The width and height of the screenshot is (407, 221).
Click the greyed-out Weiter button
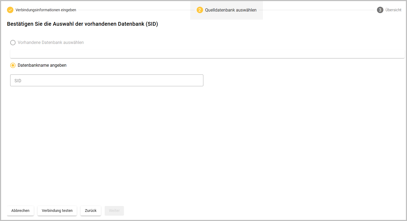114,211
